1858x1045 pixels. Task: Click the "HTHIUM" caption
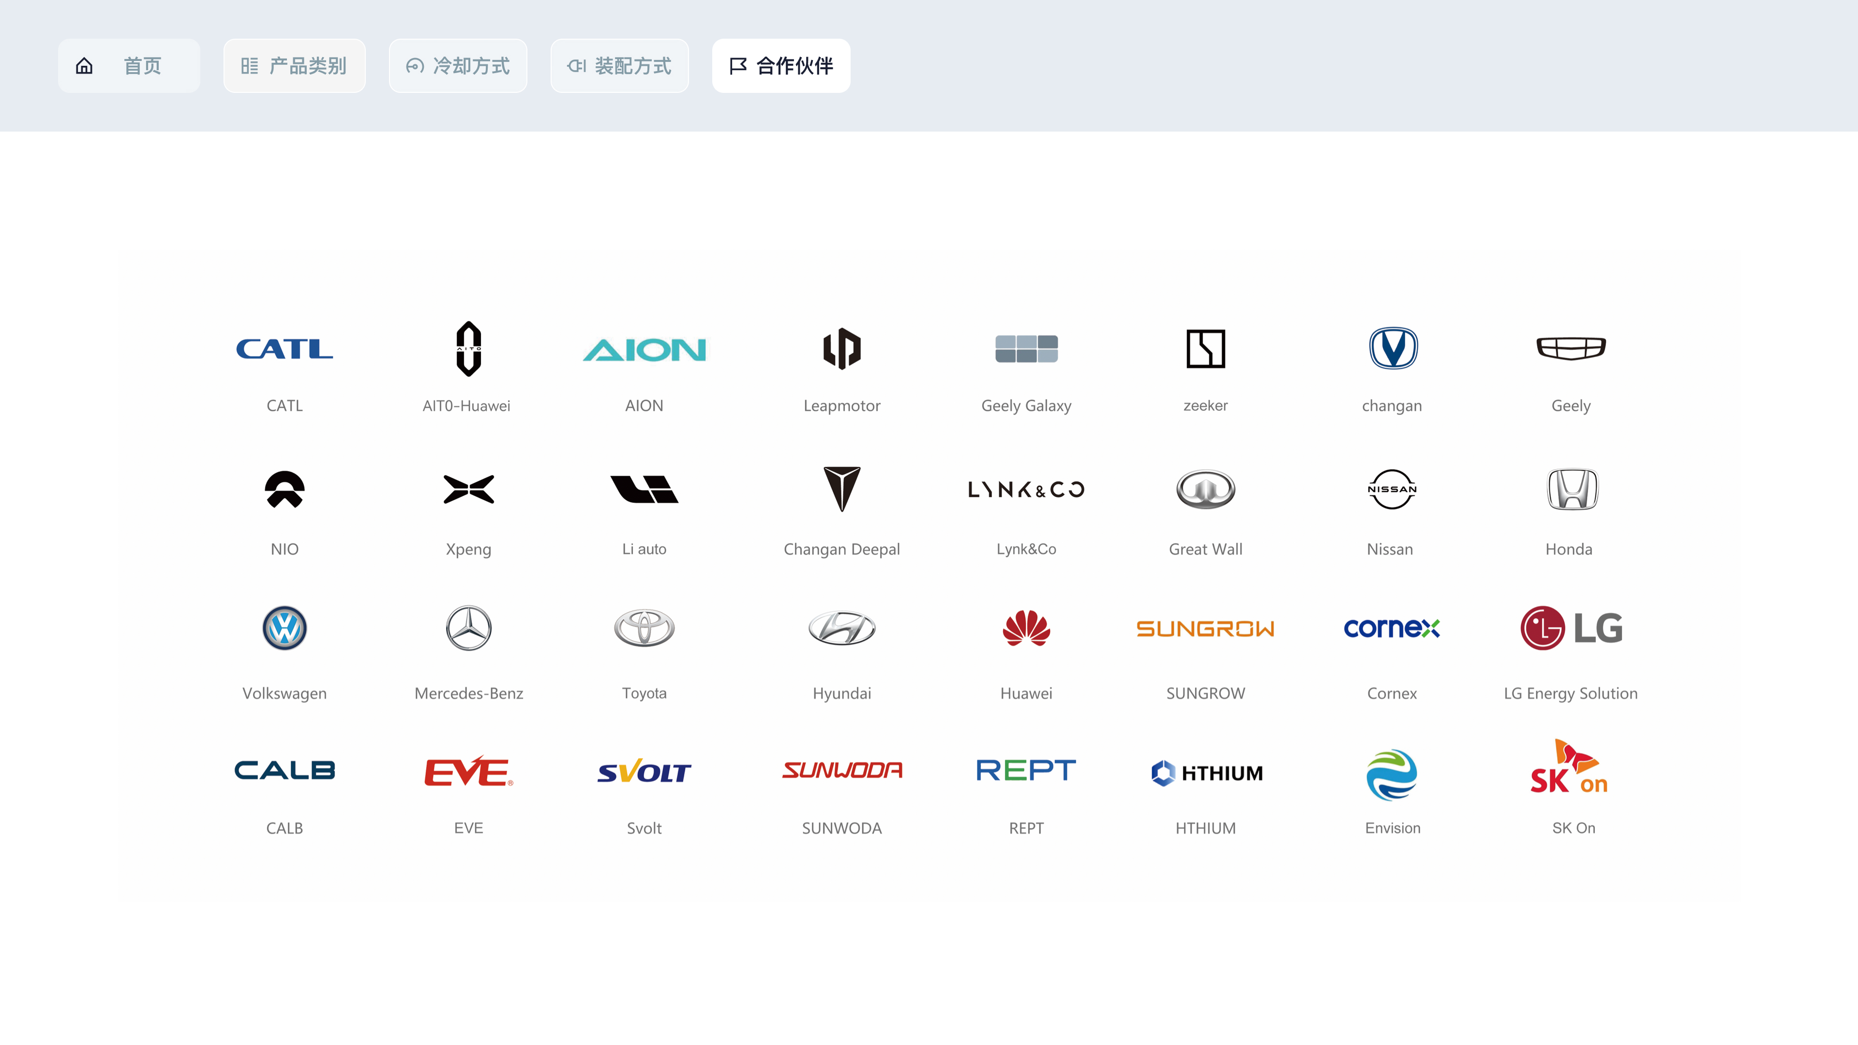[1205, 828]
